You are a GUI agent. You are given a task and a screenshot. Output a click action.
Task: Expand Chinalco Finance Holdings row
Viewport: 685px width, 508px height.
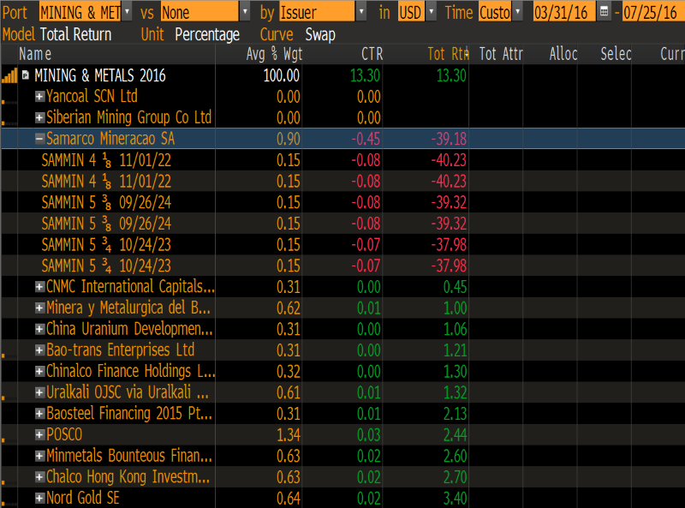point(39,371)
